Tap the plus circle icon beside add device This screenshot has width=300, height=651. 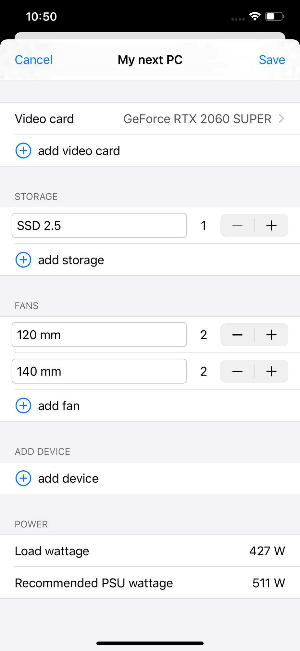click(x=23, y=478)
